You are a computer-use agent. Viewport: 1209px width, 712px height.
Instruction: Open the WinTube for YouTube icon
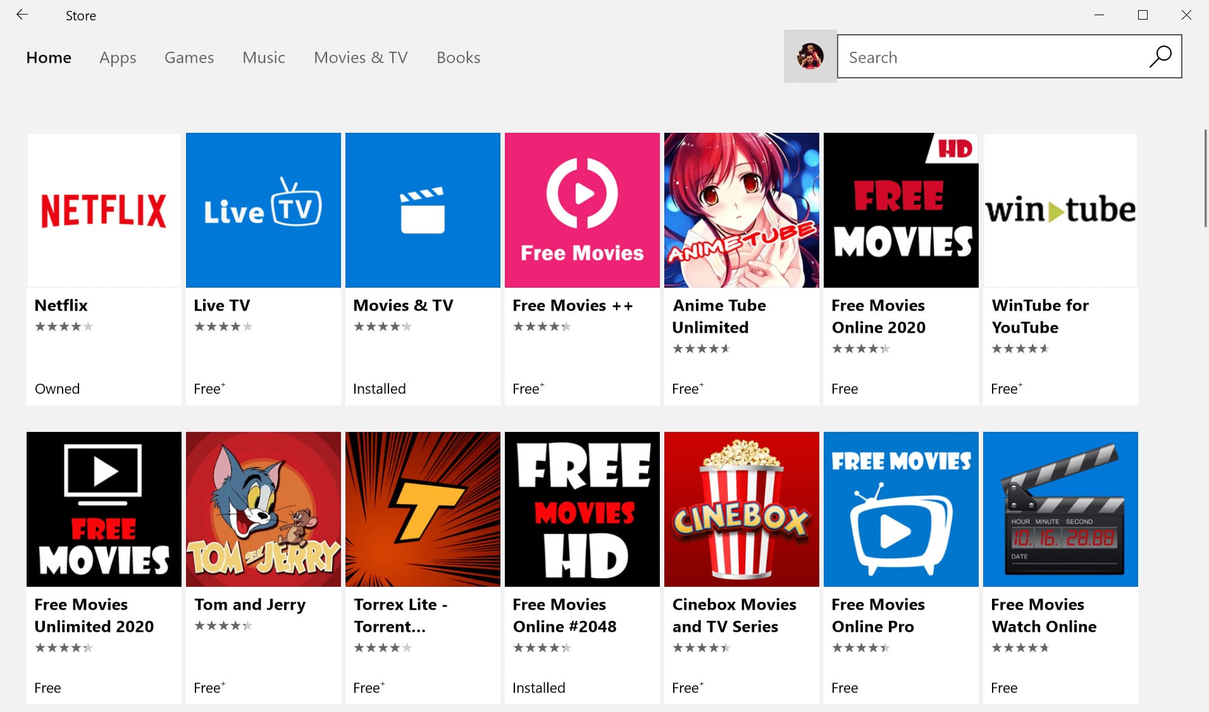click(x=1060, y=210)
